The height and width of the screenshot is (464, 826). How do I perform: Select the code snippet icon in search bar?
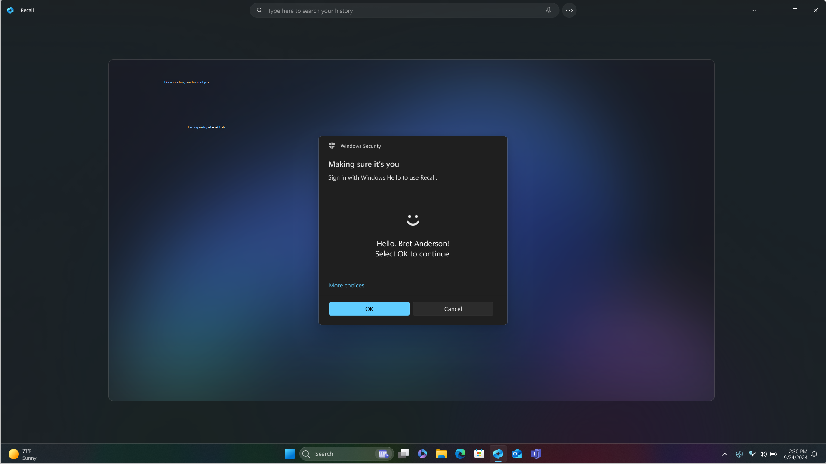click(x=569, y=10)
